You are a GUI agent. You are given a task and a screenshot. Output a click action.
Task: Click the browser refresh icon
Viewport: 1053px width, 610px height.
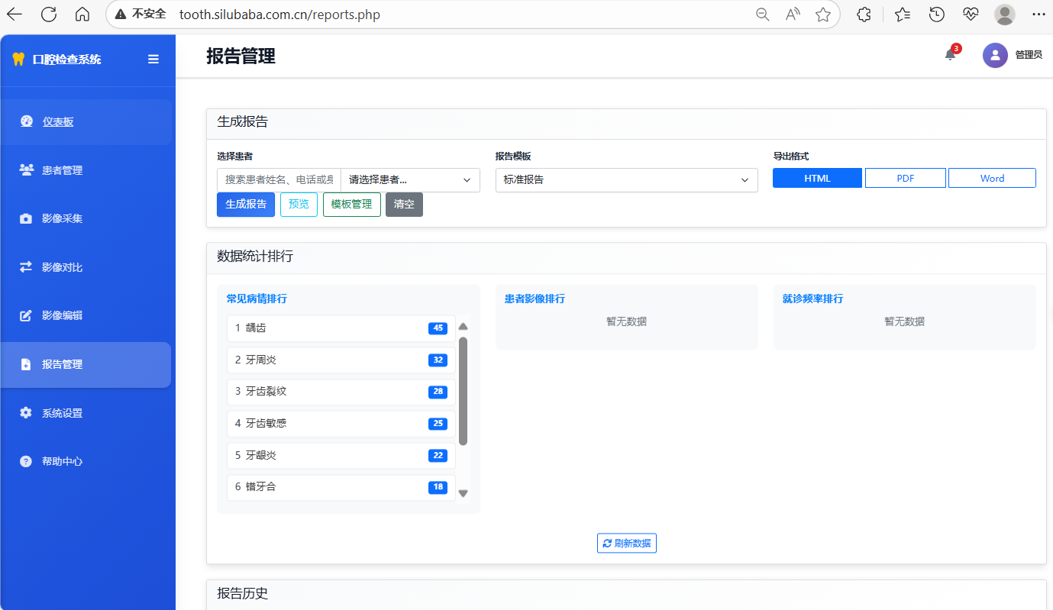pos(49,15)
